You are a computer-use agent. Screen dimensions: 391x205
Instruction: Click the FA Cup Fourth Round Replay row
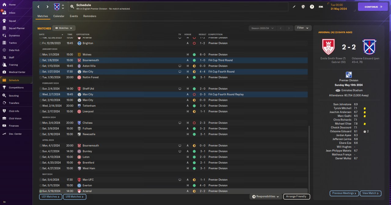click(173, 94)
